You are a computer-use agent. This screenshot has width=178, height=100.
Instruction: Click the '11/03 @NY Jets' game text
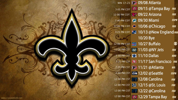pyautogui.click(x=151, y=50)
